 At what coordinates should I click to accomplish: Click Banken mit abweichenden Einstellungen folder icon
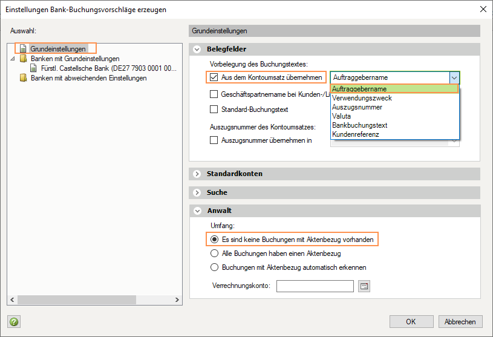23,77
